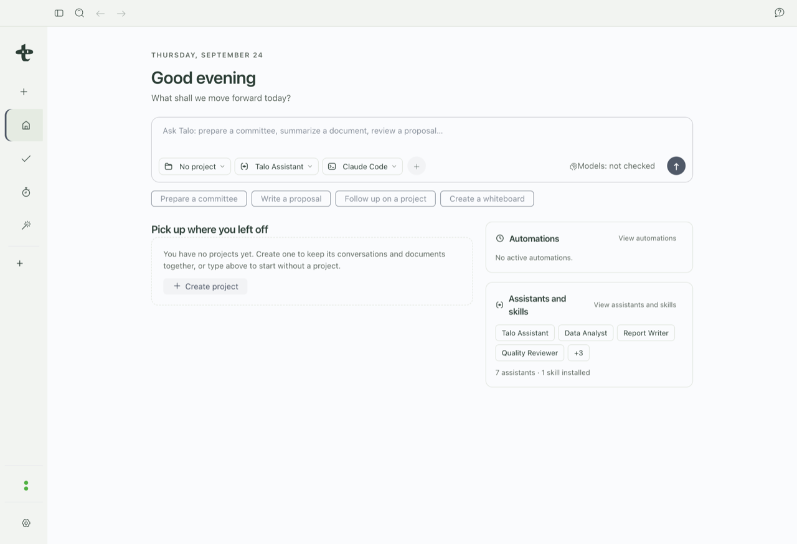Open settings gear icon in sidebar

coord(26,523)
